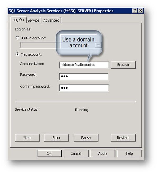Viewport: 158px width, 174px height.
Task: Click the Account Name label
Action: [32, 64]
